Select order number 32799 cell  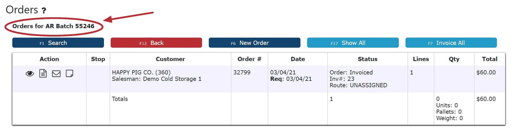(x=242, y=72)
